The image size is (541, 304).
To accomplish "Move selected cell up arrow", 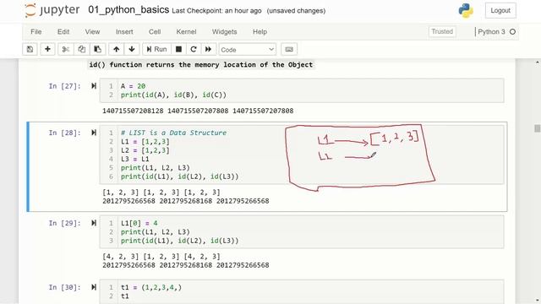I will click(x=117, y=49).
